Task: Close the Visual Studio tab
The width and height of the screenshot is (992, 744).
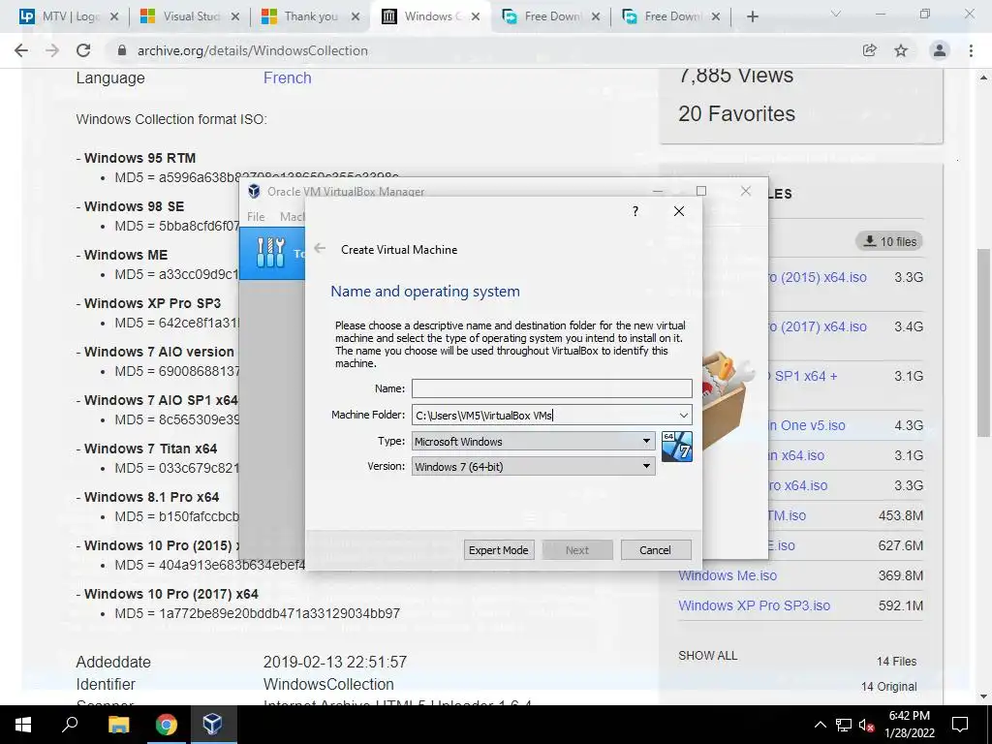Action: [x=234, y=17]
